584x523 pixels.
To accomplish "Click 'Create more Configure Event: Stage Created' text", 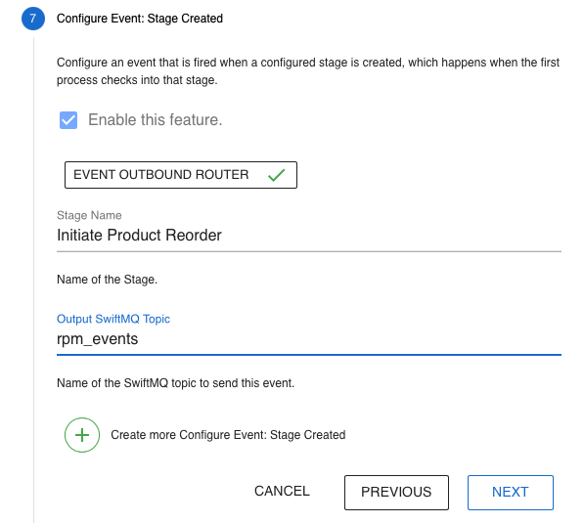I will (228, 435).
